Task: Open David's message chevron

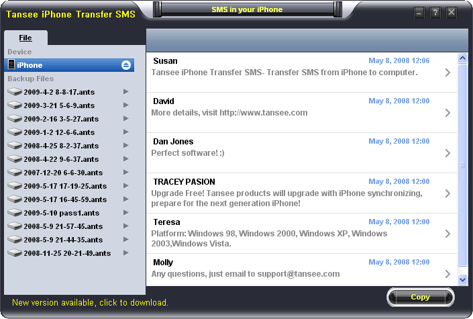Action: (448, 113)
